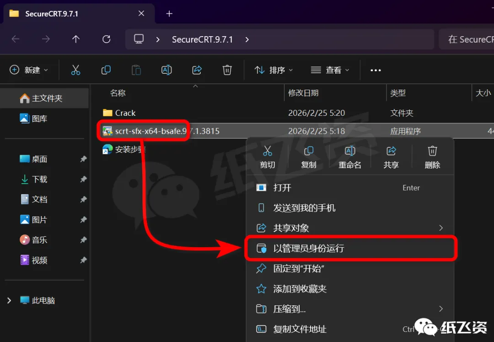Viewport: 494px width, 342px height.
Task: Open the 新建 (New) dropdown
Action: click(29, 70)
